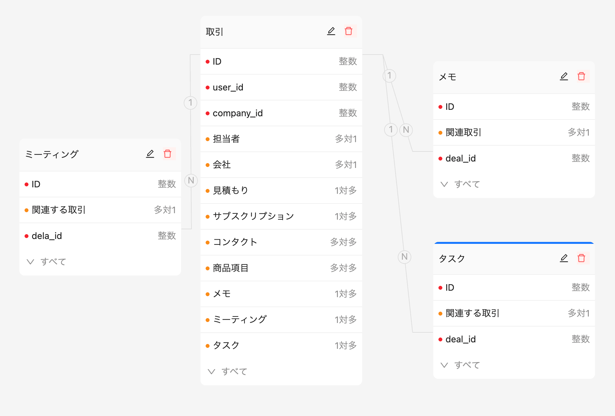This screenshot has height=416, width=615.
Task: Click the N marker near メモ 関連取引
Action: point(406,130)
